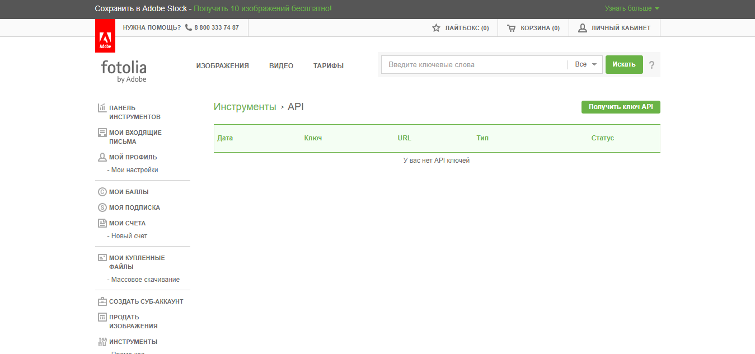This screenshot has height=354, width=755.
Task: Click 'Получить ключ API' button
Action: click(x=621, y=107)
